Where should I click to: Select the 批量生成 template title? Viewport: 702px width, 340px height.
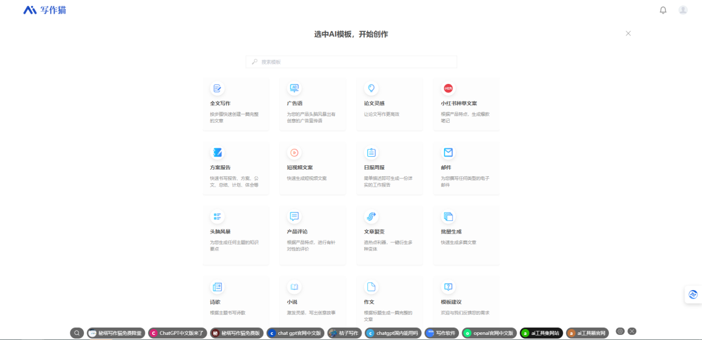tap(451, 231)
